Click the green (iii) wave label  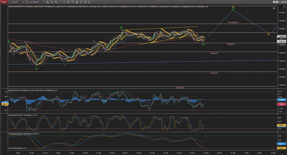click(x=121, y=27)
